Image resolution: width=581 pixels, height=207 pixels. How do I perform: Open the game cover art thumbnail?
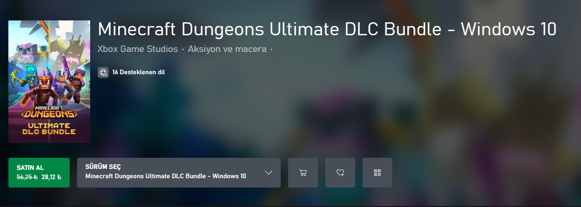pos(49,82)
